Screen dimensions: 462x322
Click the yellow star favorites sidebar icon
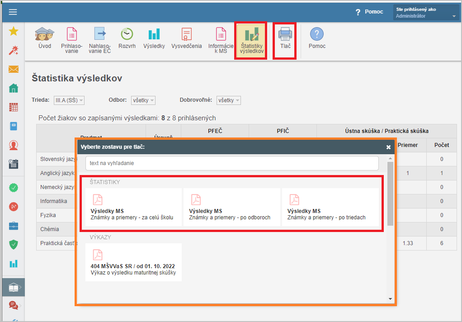click(14, 31)
